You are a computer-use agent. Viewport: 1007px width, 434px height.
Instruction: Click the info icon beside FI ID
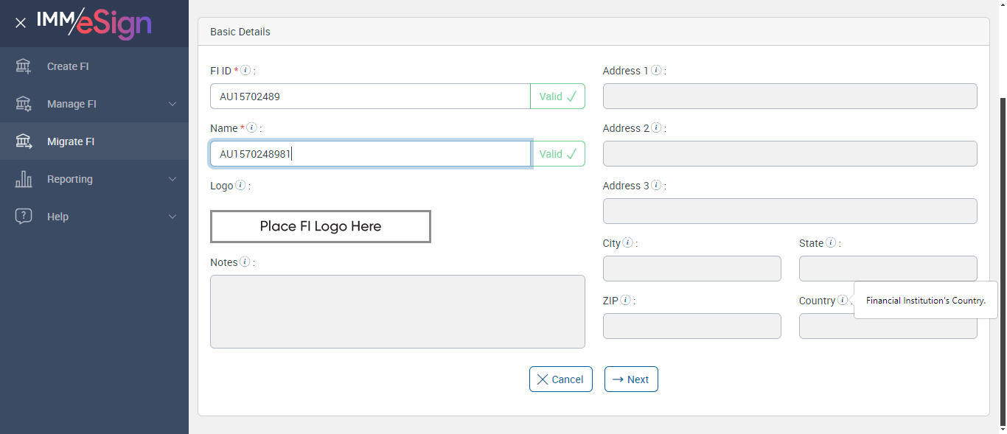point(245,71)
